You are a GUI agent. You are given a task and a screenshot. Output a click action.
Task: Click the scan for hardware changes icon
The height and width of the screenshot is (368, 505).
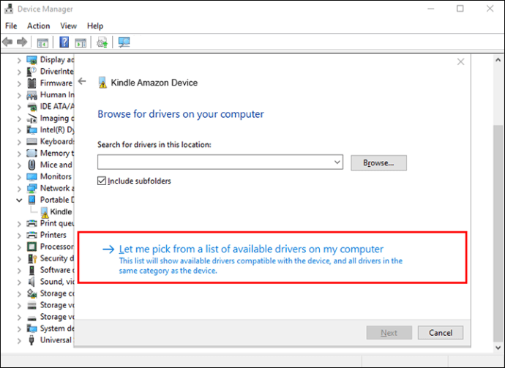click(x=124, y=42)
